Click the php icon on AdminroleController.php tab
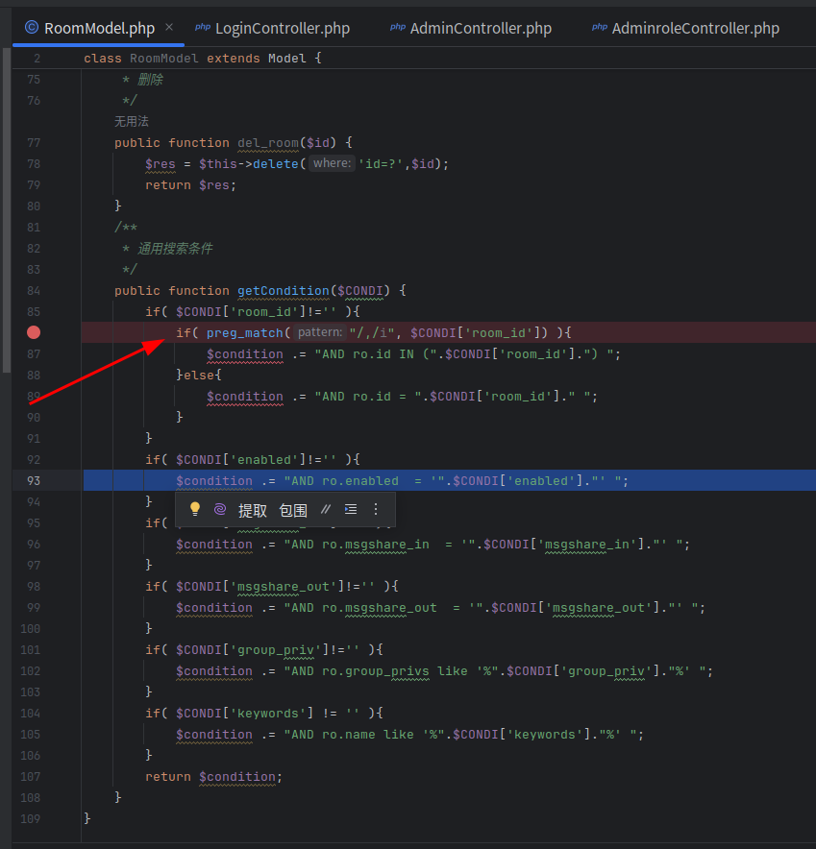 (600, 27)
